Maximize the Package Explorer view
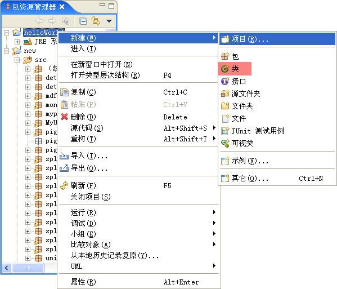The image size is (337, 289). (111, 6)
